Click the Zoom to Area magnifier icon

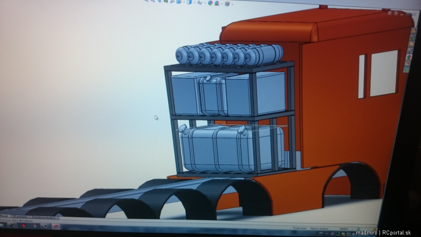(153, 1)
